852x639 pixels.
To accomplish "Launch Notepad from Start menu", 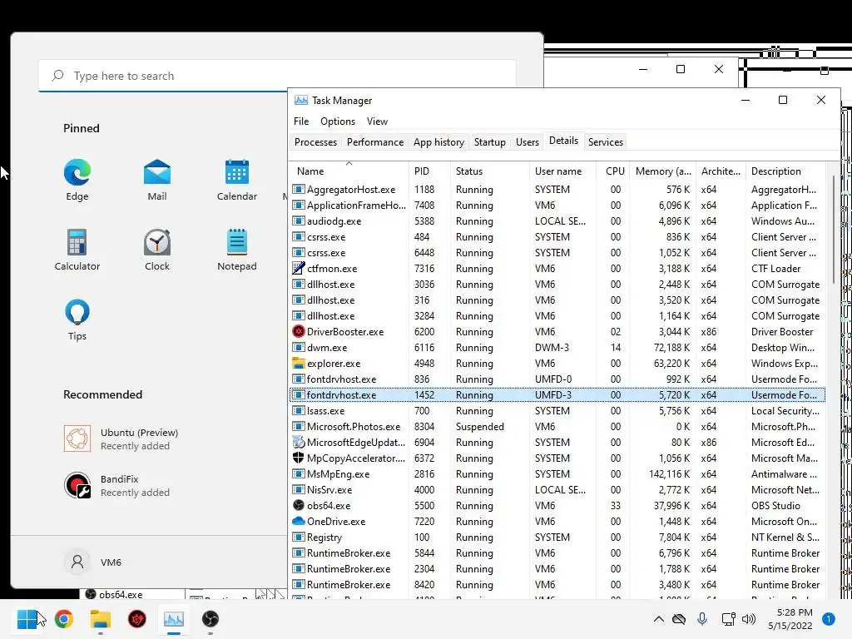I will 237,250.
